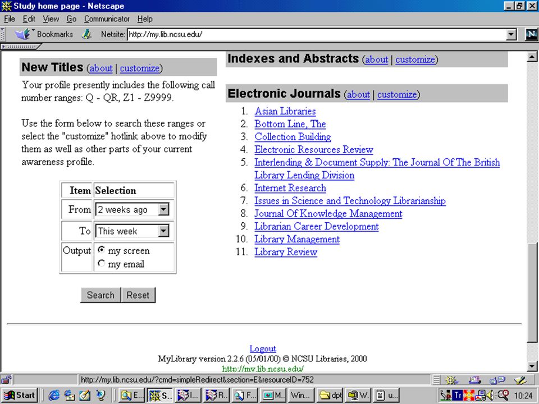This screenshot has height=404, width=539.
Task: Click the vertical scrollbar thumb
Action: tap(532, 292)
